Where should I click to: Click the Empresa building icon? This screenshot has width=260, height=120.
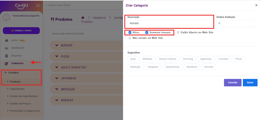tap(7, 56)
